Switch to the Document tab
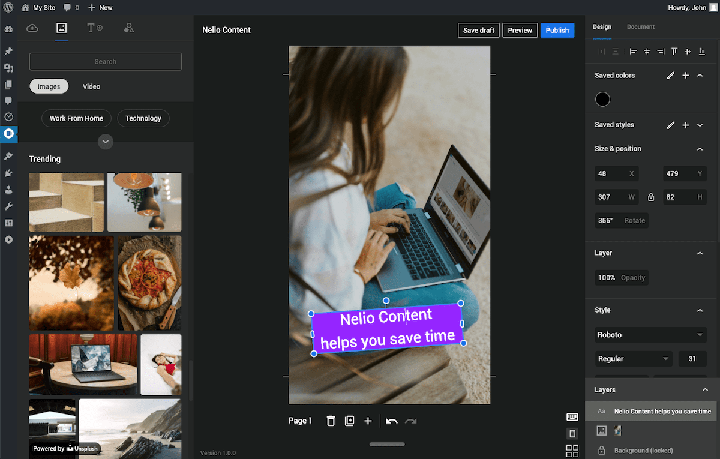720x459 pixels. pyautogui.click(x=640, y=27)
